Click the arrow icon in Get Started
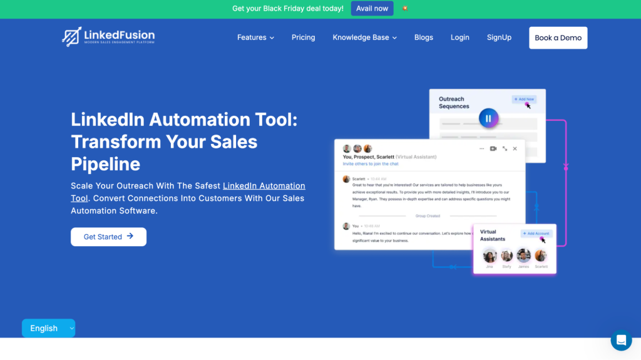This screenshot has height=360, width=641. click(x=130, y=236)
